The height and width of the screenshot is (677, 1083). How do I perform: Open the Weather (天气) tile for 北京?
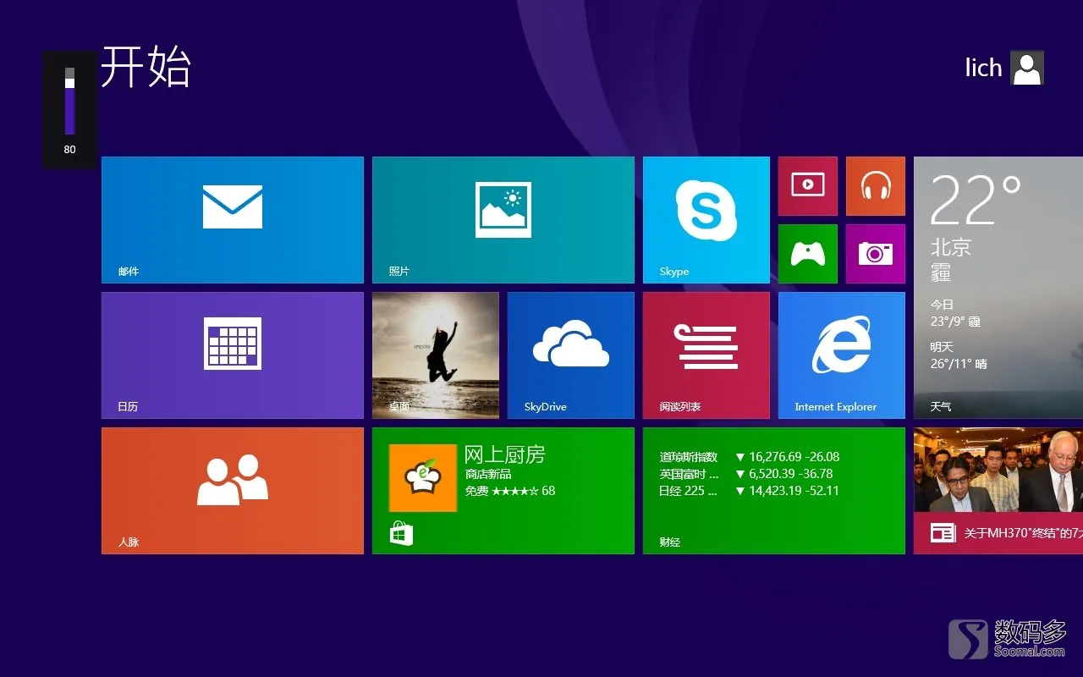click(x=998, y=288)
